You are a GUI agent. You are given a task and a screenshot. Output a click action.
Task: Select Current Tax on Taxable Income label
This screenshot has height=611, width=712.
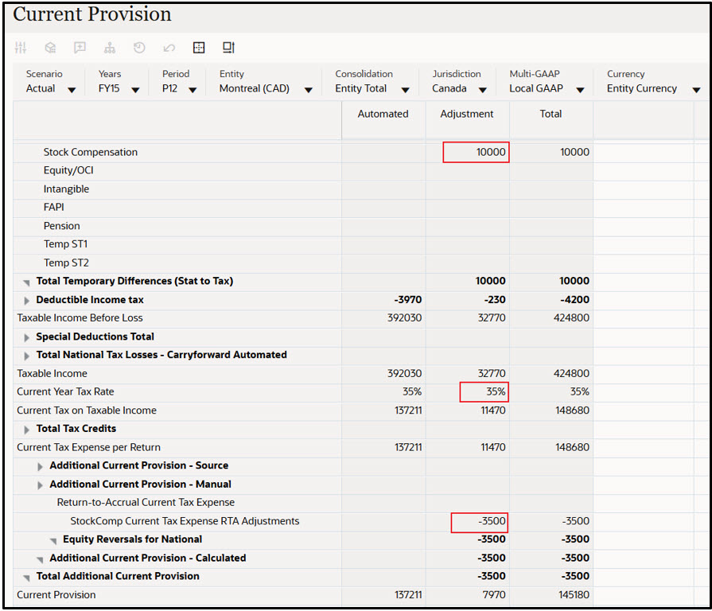coord(87,410)
